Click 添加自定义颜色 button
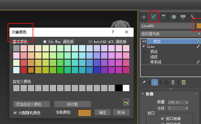This screenshot has width=201, height=124. click(31, 104)
